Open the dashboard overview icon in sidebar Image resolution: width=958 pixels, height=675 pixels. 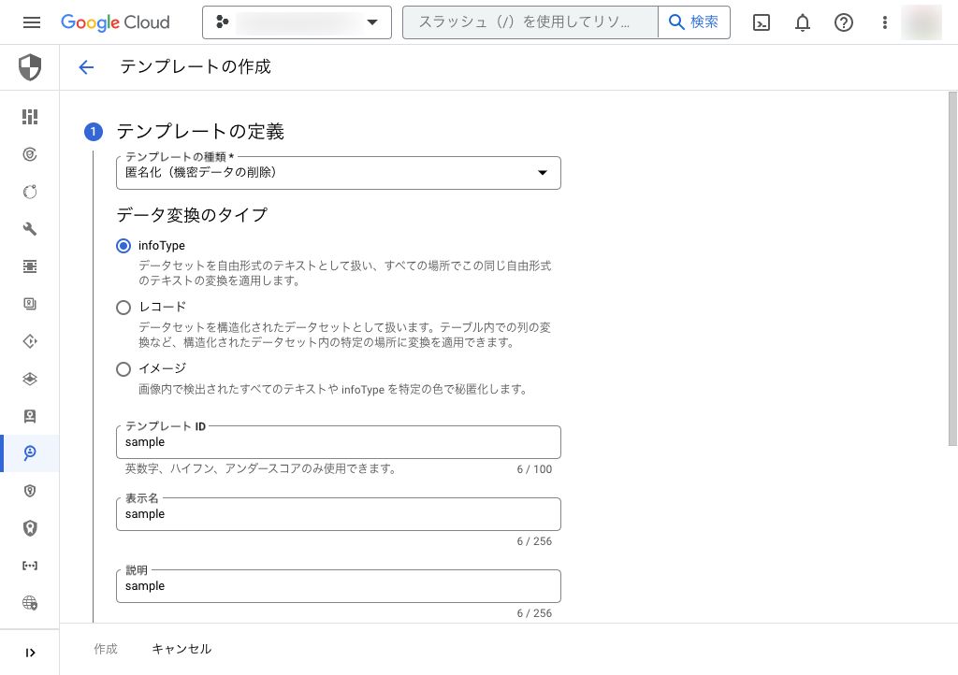tap(29, 117)
